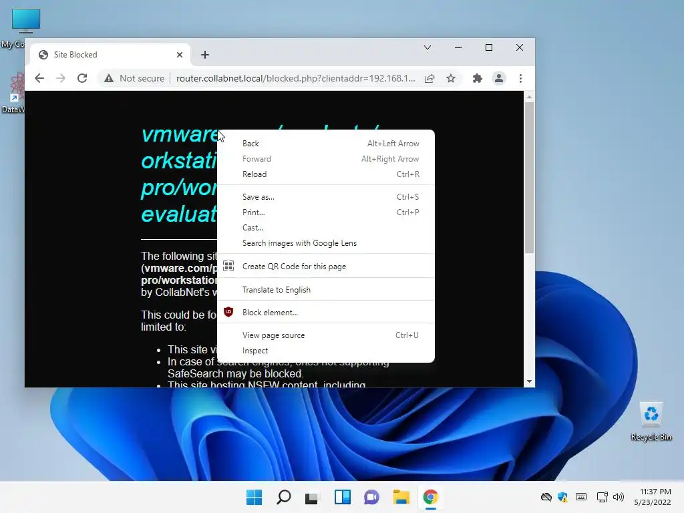Viewport: 684px width, 513px height.
Task: Click the Not secure warning triangle
Action: (x=109, y=79)
